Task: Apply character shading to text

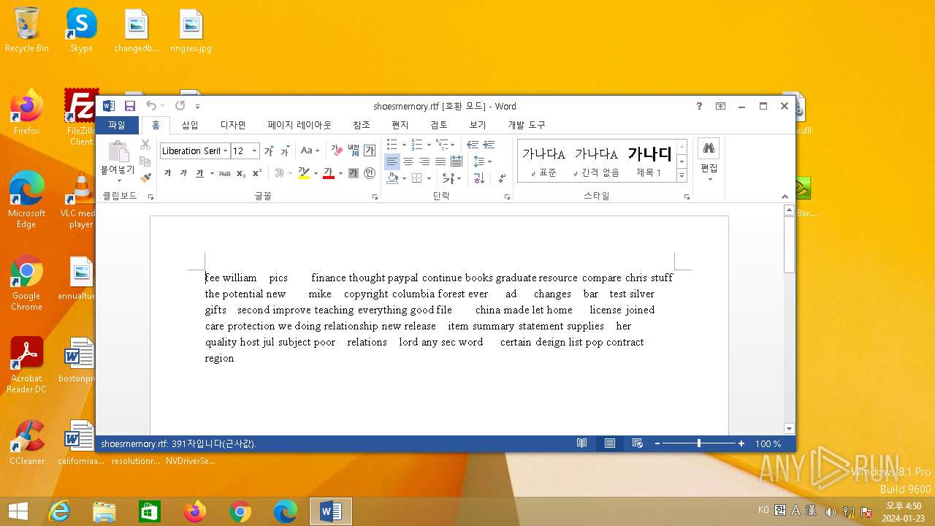Action: [354, 174]
